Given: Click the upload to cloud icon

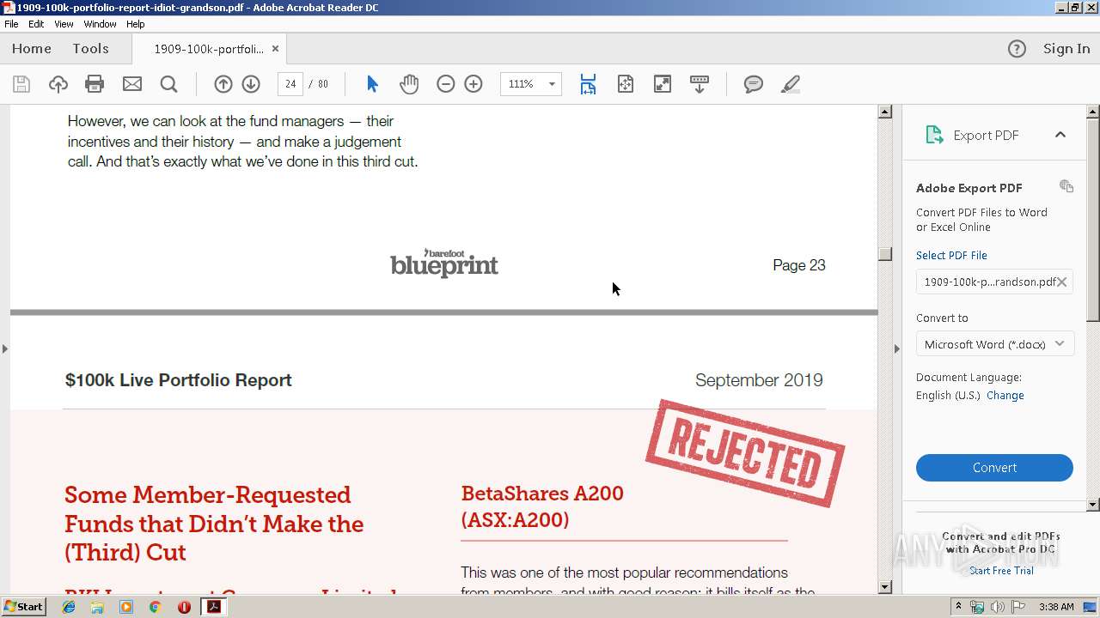Looking at the screenshot, I should click(x=58, y=84).
